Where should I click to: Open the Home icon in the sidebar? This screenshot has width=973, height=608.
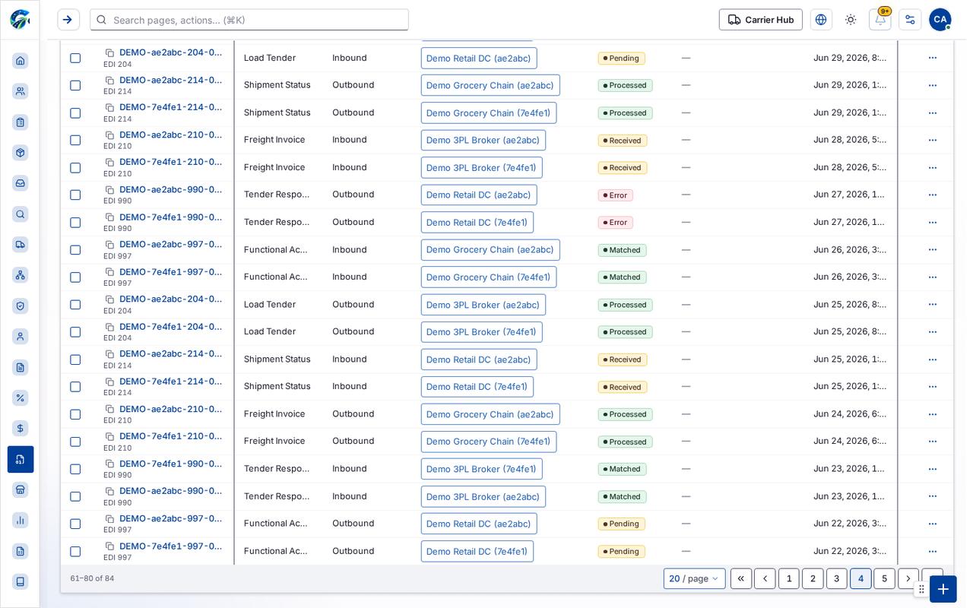pos(21,61)
